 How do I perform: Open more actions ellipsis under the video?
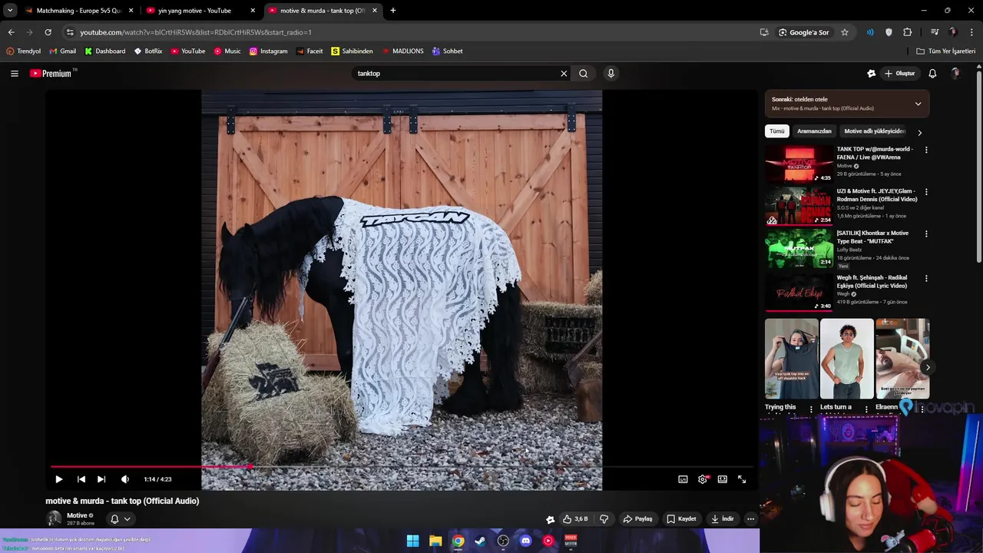pyautogui.click(x=750, y=519)
